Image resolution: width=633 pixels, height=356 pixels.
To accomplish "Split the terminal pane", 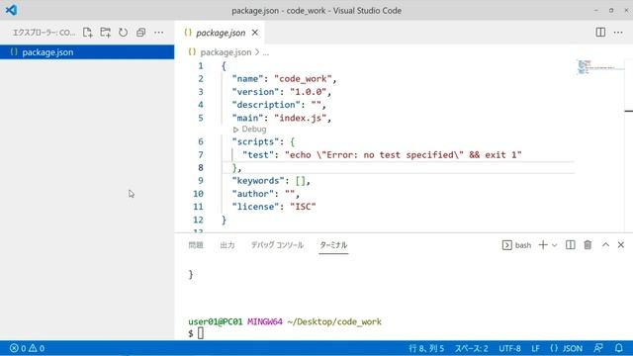I will [x=570, y=245].
